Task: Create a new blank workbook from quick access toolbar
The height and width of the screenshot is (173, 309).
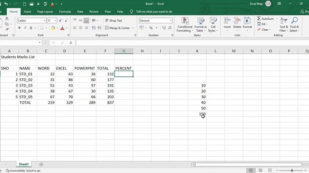Action: click(25, 4)
